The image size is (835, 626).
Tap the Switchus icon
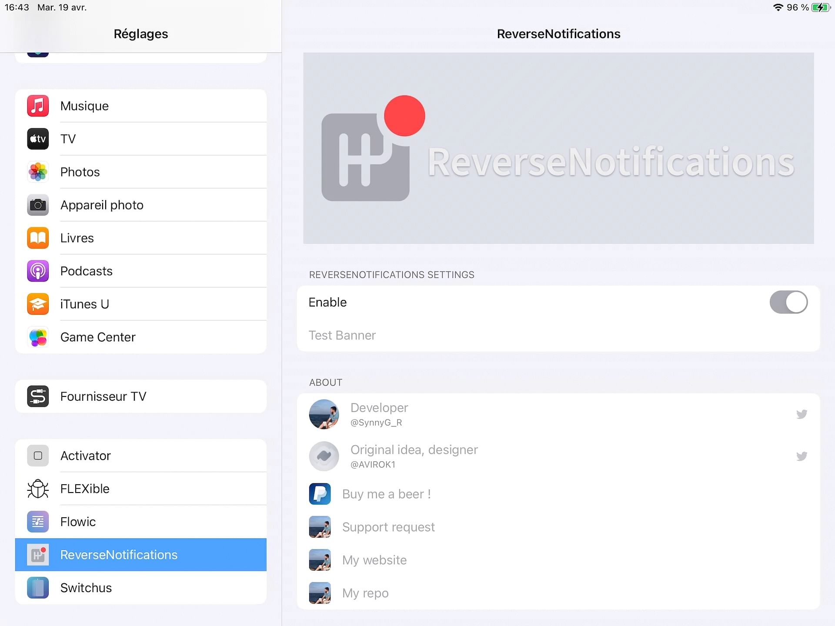click(x=38, y=588)
